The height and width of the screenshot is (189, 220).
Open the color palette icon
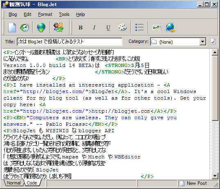(122, 27)
